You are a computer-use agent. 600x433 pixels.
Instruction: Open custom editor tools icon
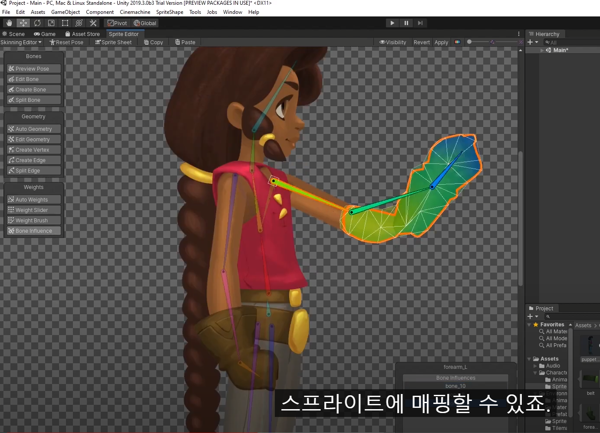[93, 23]
